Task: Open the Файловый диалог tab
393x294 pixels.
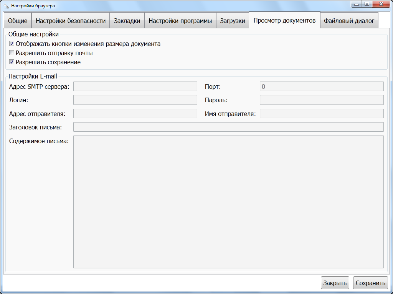Action: 349,21
